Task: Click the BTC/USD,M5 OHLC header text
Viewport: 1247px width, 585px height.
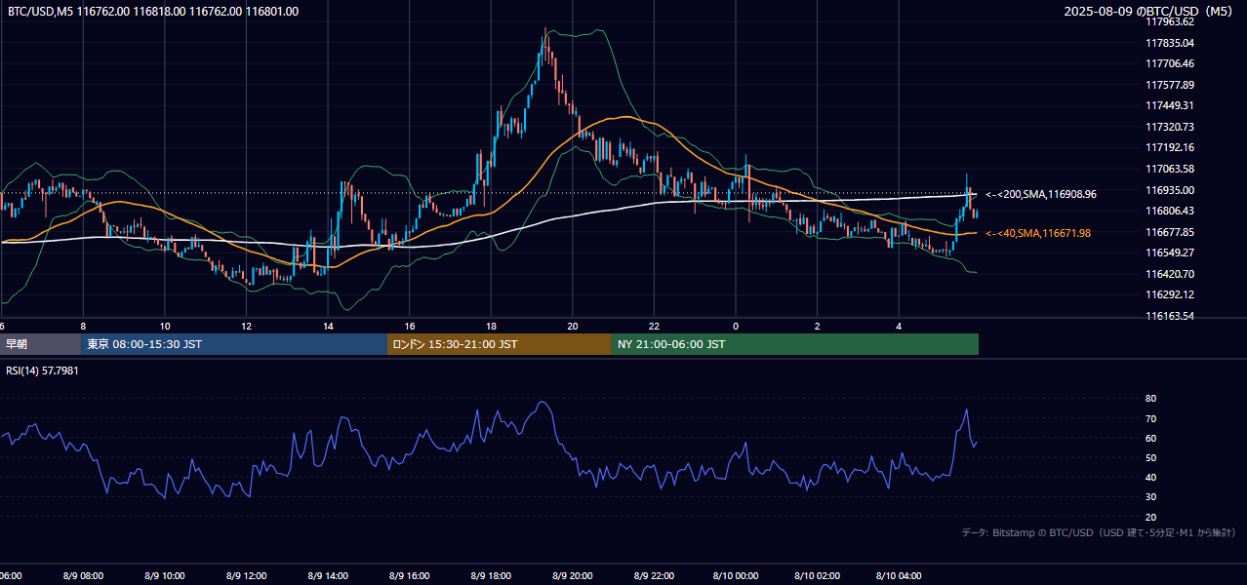Action: (153, 12)
